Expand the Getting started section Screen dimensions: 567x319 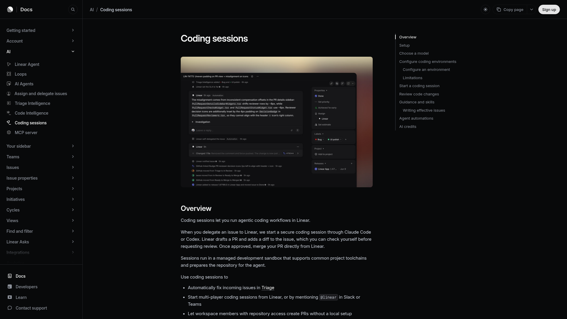click(x=41, y=30)
